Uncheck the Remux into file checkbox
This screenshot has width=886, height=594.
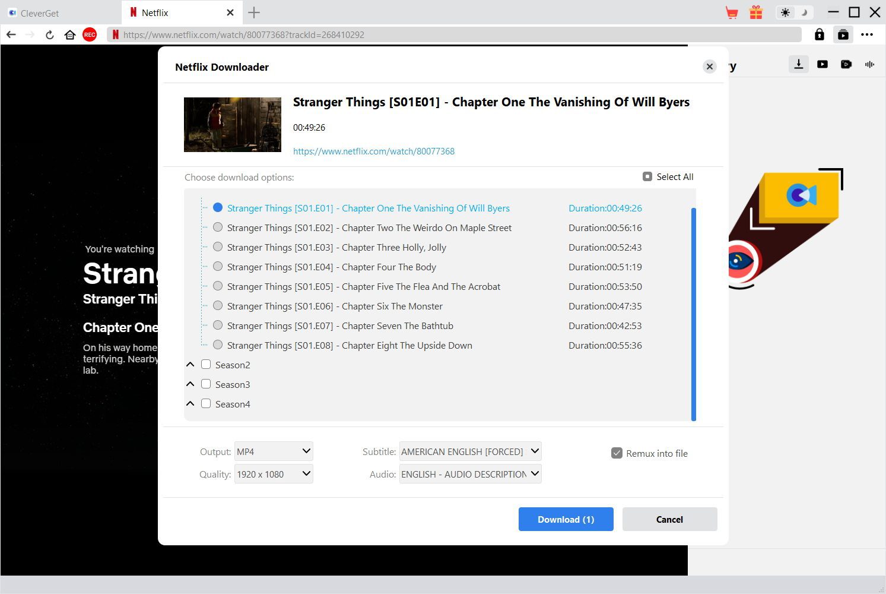[x=617, y=453]
